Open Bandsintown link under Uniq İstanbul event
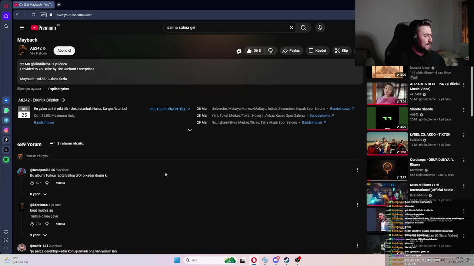474x266 pixels. click(44, 123)
